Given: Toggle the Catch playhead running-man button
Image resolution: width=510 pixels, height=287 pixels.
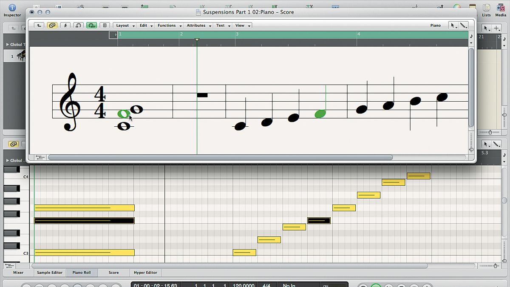Looking at the screenshot, I should [65, 26].
